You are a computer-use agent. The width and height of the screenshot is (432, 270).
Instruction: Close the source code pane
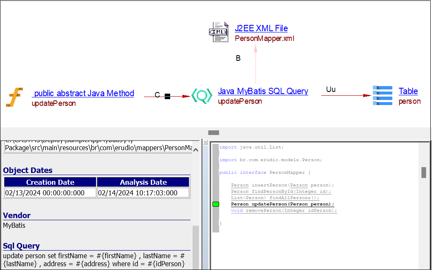206,143
